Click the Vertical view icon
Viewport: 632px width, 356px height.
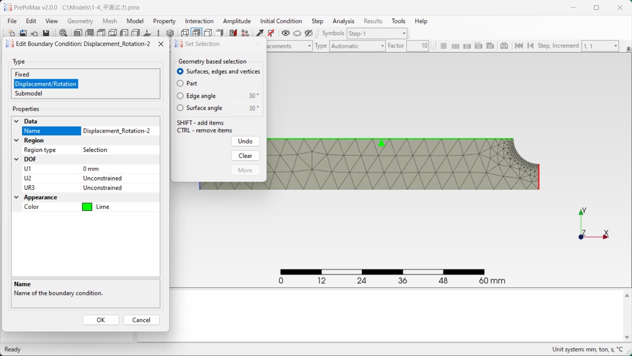(159, 33)
